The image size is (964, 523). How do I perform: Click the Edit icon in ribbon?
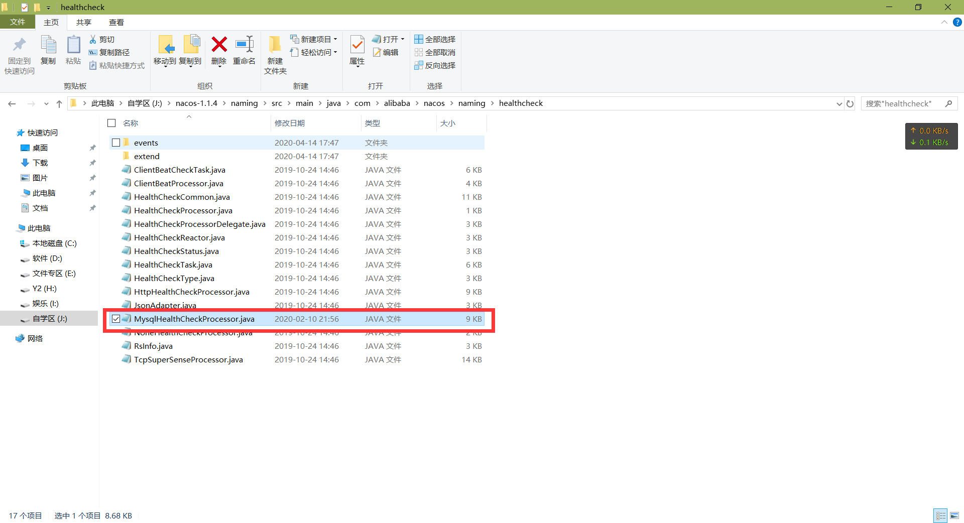[x=377, y=52]
